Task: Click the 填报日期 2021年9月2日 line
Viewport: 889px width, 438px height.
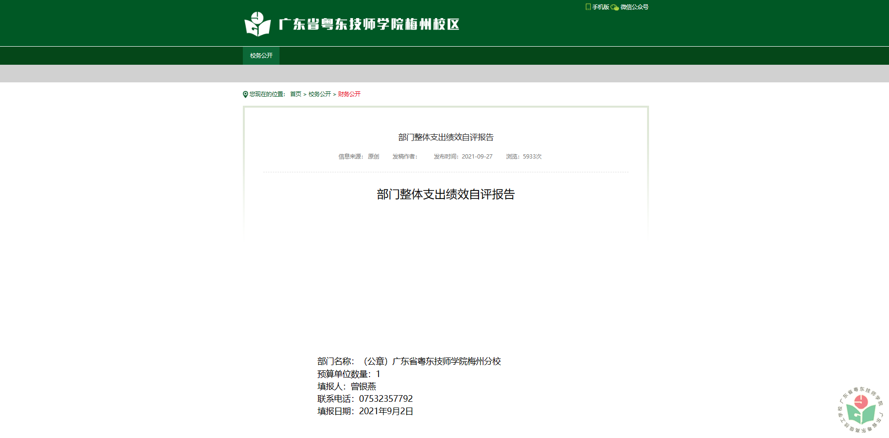Action: [365, 411]
